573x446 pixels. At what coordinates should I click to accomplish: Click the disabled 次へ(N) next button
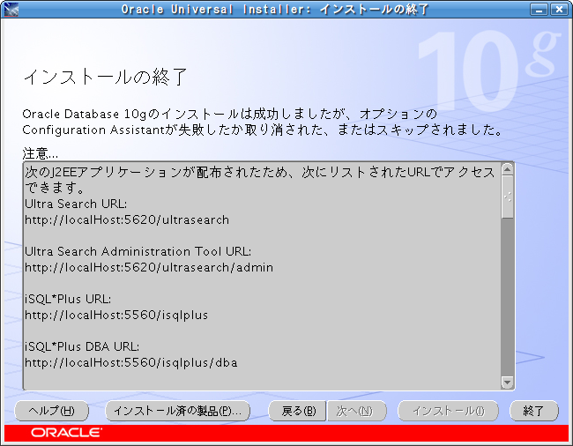pyautogui.click(x=356, y=411)
